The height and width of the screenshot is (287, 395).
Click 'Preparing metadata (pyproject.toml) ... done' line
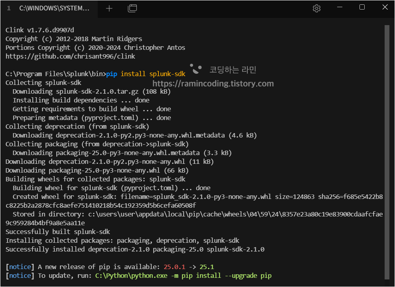point(92,118)
